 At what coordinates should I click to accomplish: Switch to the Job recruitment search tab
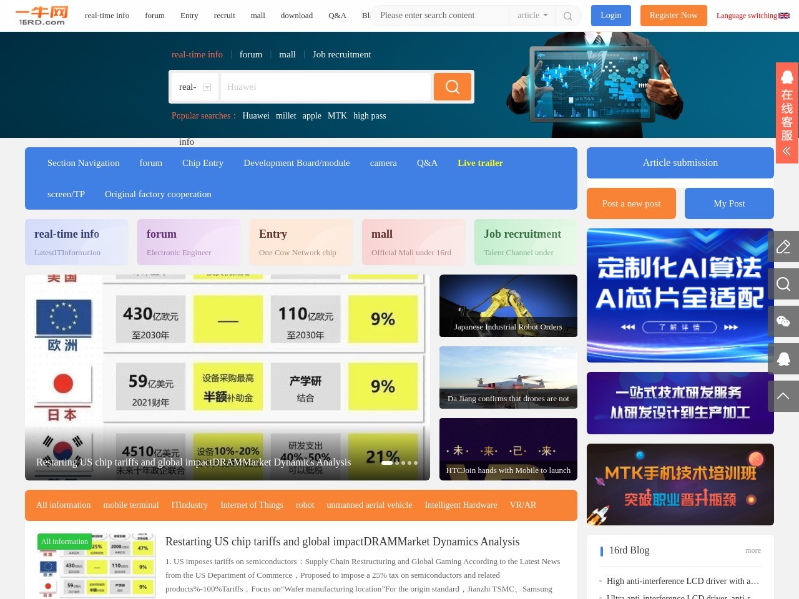tap(341, 54)
